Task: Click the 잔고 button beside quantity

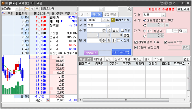Action: pyautogui.click(x=115, y=30)
